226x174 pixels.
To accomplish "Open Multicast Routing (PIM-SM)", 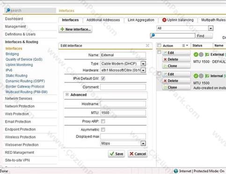I will tap(27, 92).
